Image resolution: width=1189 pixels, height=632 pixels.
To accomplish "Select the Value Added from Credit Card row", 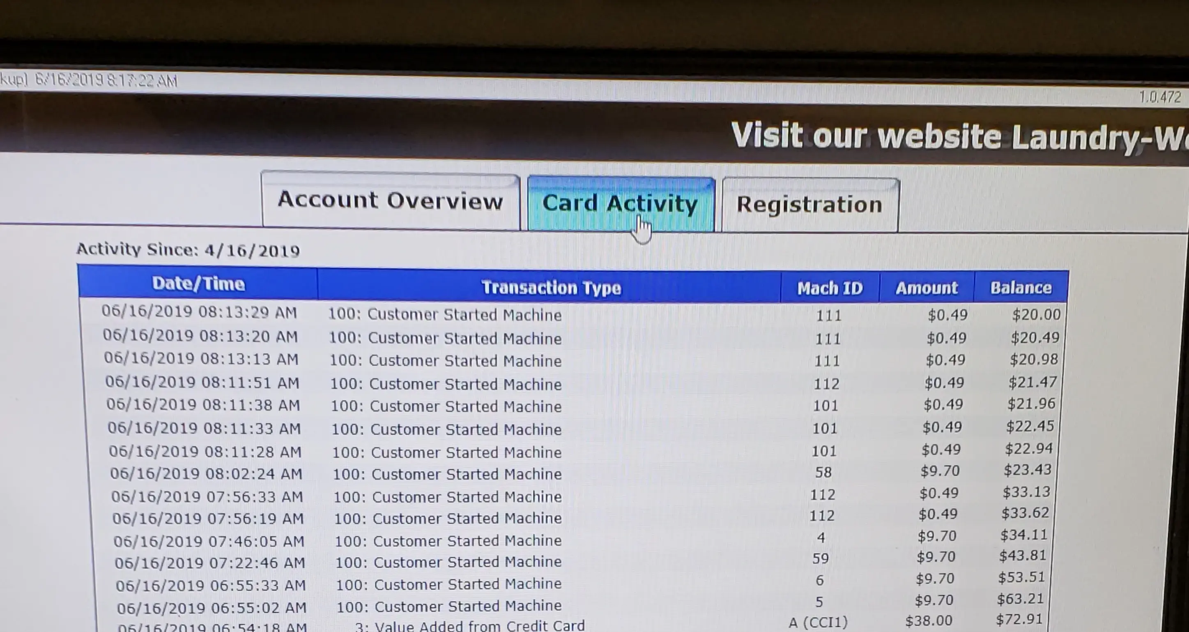I will click(469, 625).
